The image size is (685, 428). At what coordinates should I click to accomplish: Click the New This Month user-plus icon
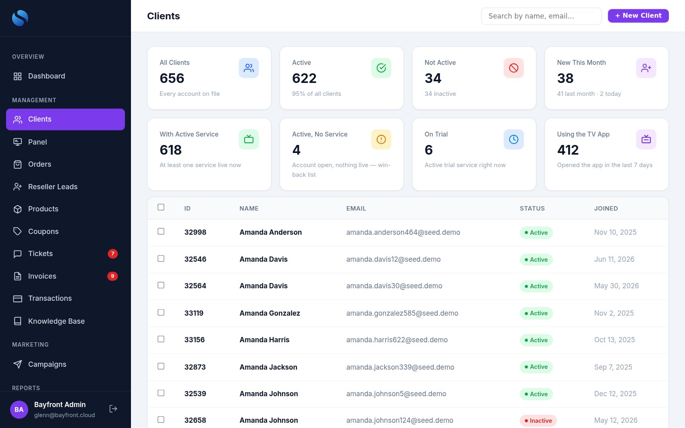tap(646, 68)
